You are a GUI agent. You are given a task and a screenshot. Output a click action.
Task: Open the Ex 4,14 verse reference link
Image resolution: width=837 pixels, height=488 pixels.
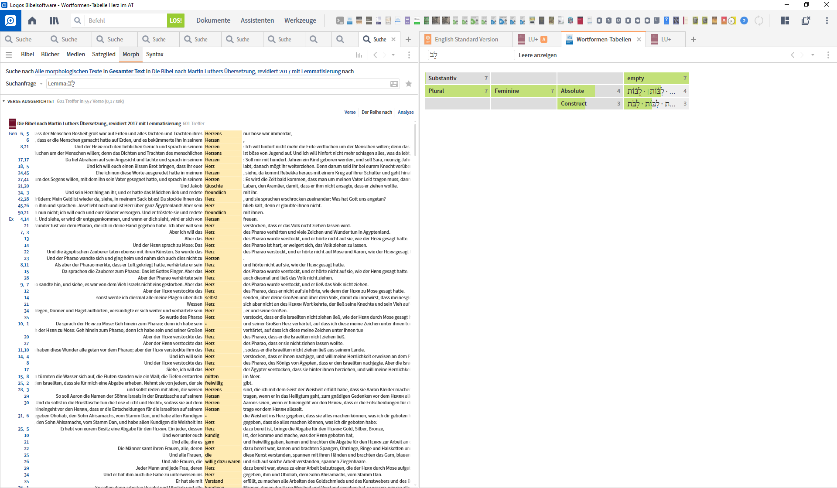(19, 219)
